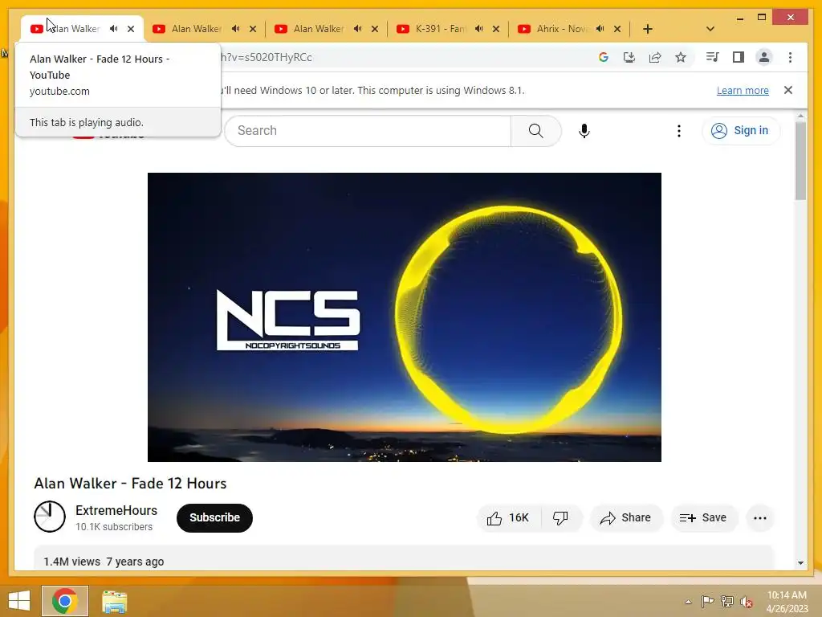This screenshot has width=822, height=617.
Task: Mute audio on second Alan Walker tab
Action: 235,29
